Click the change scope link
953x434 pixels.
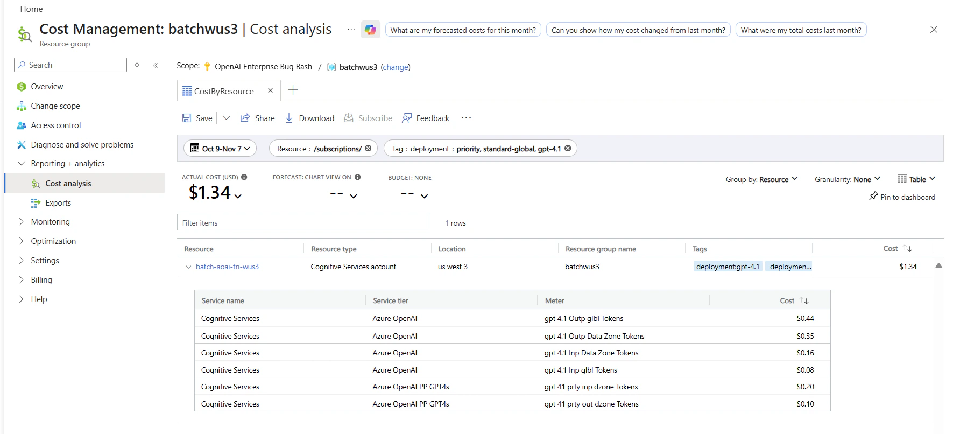tap(396, 67)
